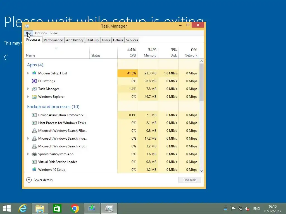Click the 17.2 MB memory cell
286x214 pixels.
[148, 138]
